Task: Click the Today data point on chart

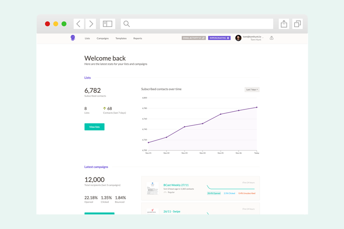Action: coord(257,107)
